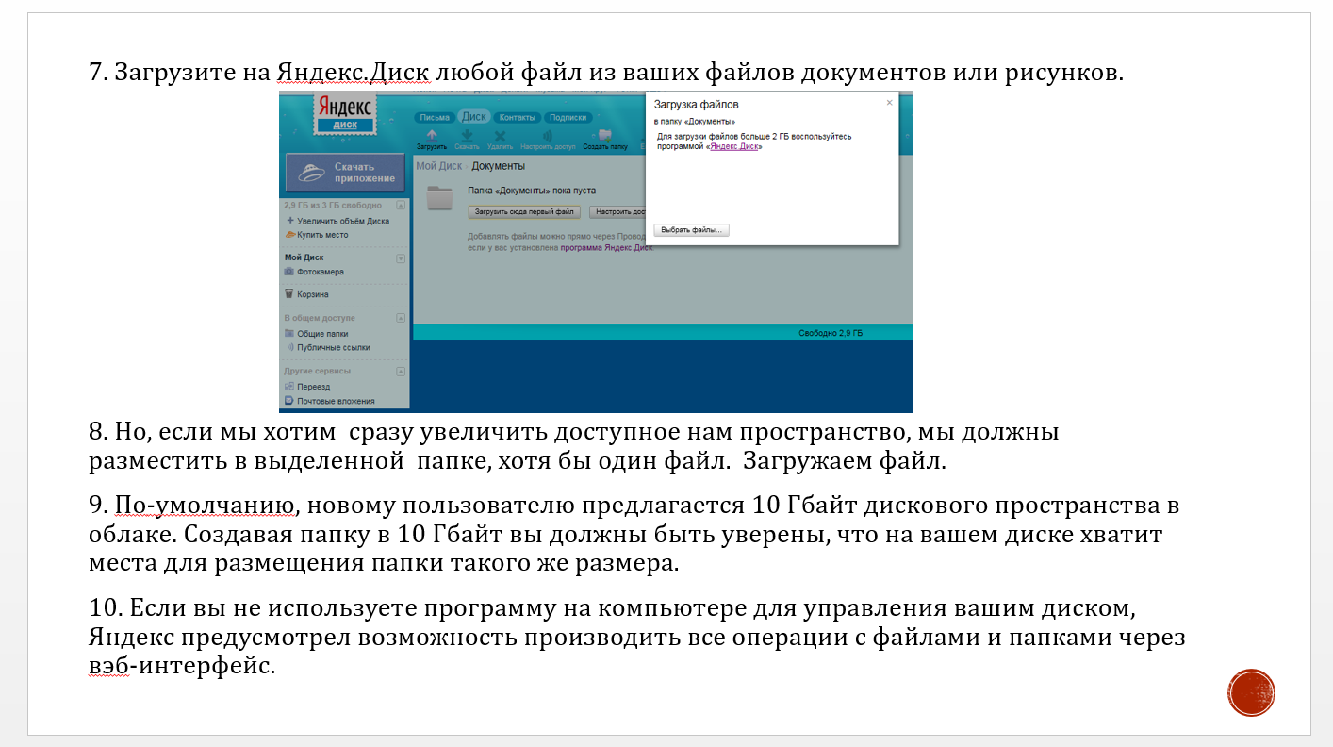The height and width of the screenshot is (747, 1333).
Task: Click the Яндекс Диск logo
Action: click(344, 114)
